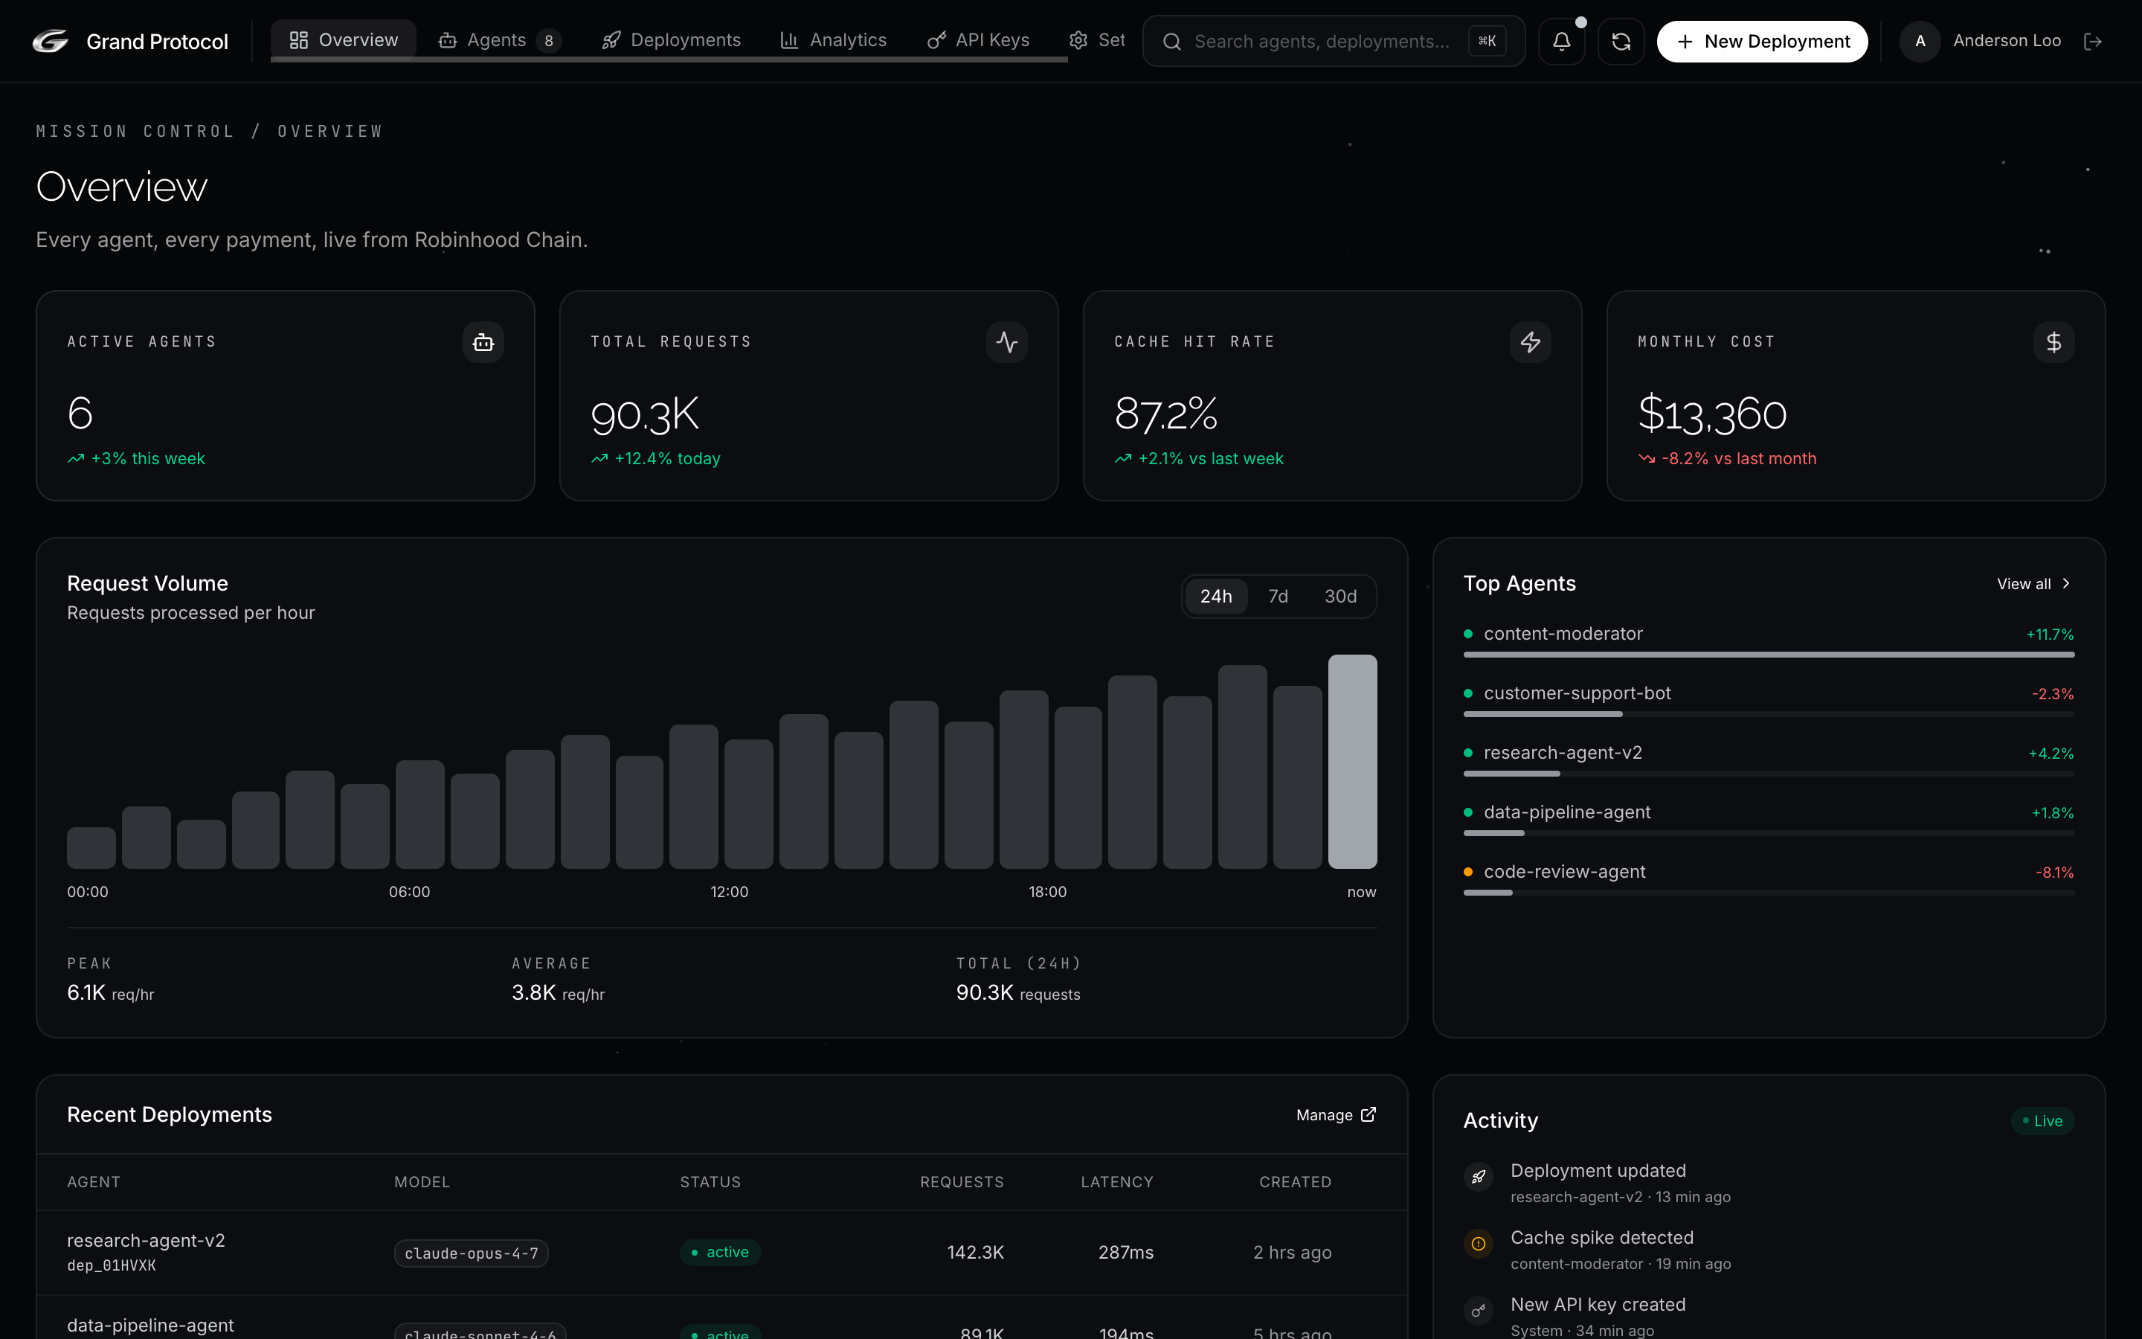Click the trend-up icon under Active Agents

(76, 459)
